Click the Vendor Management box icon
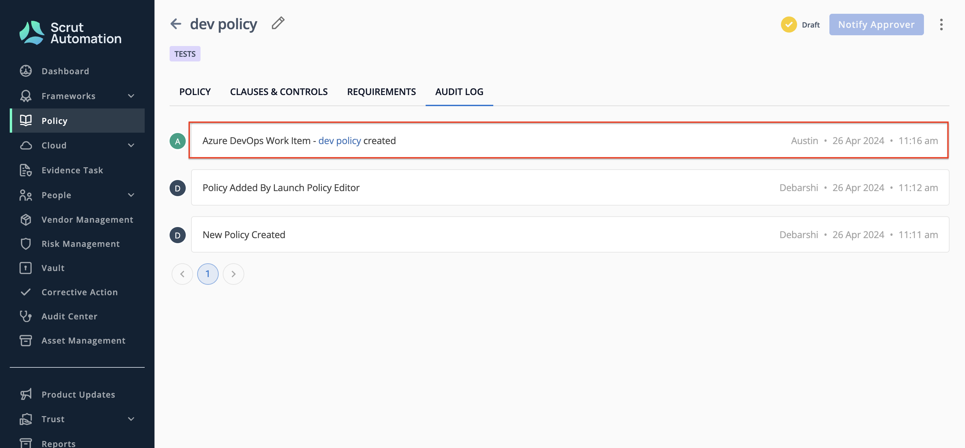 tap(26, 220)
